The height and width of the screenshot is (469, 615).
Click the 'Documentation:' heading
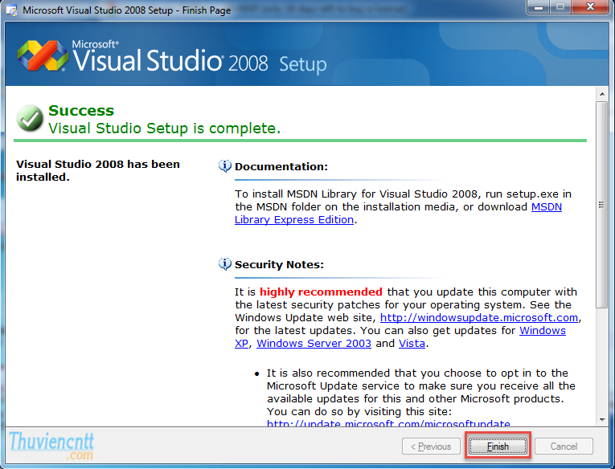[x=281, y=166]
